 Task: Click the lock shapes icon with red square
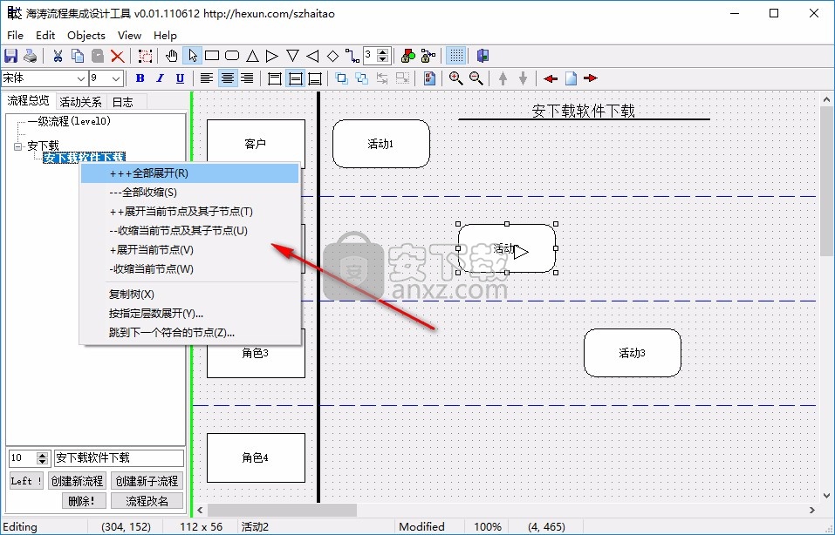click(x=408, y=56)
